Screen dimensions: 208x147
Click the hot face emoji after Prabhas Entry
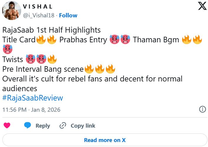[x=114, y=40]
